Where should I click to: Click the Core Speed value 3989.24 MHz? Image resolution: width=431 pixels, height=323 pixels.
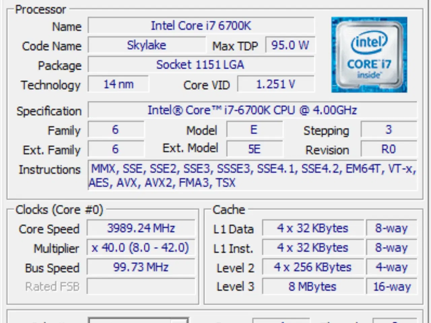(x=141, y=228)
